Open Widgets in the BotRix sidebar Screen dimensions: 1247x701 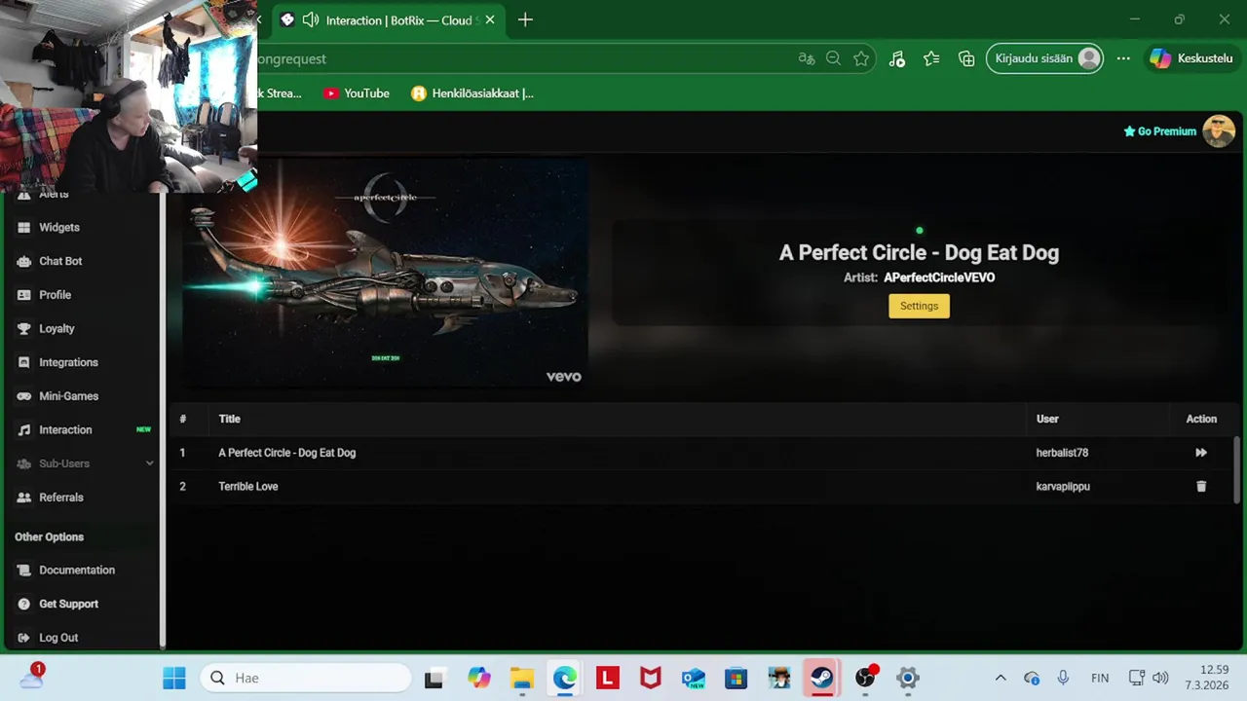[58, 227]
